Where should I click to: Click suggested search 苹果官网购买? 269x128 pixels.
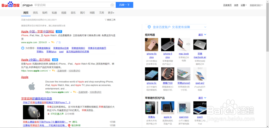pyautogui.click(x=44, y=48)
